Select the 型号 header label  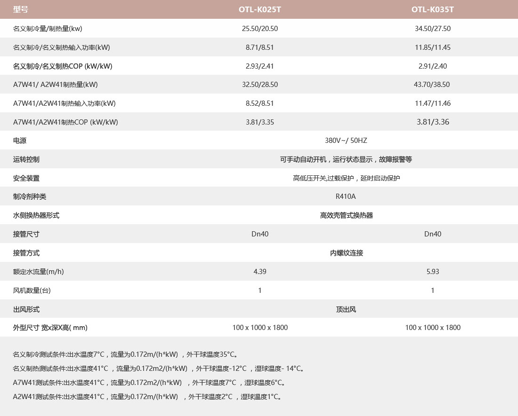pyautogui.click(x=21, y=9)
